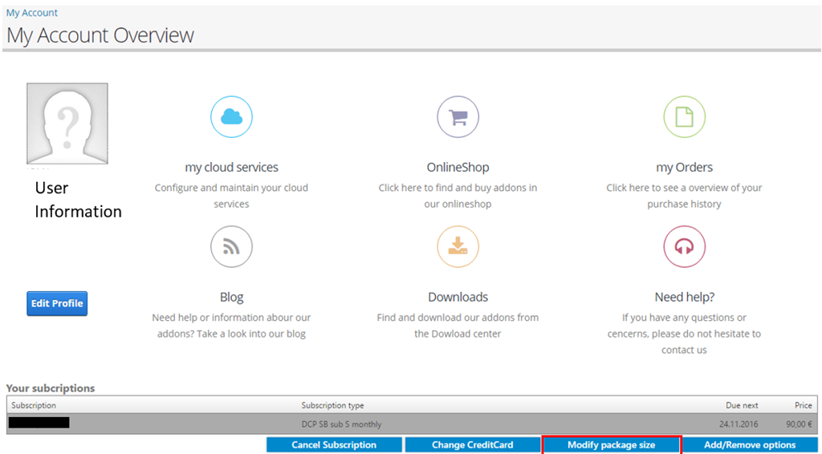Click the Modify package size button
Image resolution: width=822 pixels, height=454 pixels.
click(x=612, y=444)
